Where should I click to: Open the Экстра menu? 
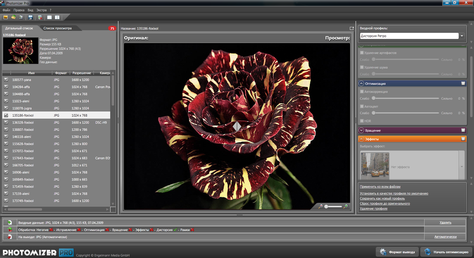[x=41, y=10]
